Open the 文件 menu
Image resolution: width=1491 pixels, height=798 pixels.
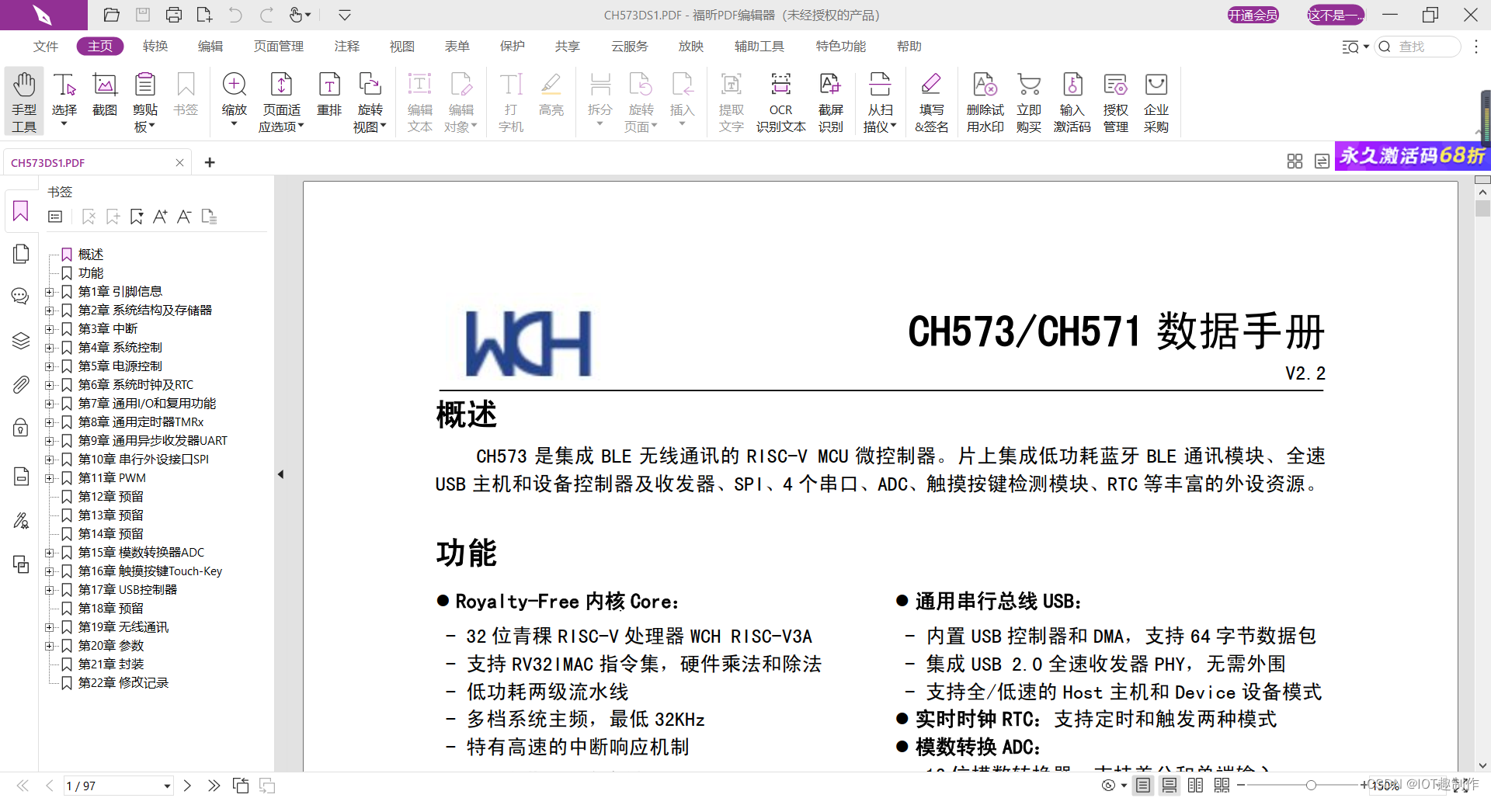46,47
